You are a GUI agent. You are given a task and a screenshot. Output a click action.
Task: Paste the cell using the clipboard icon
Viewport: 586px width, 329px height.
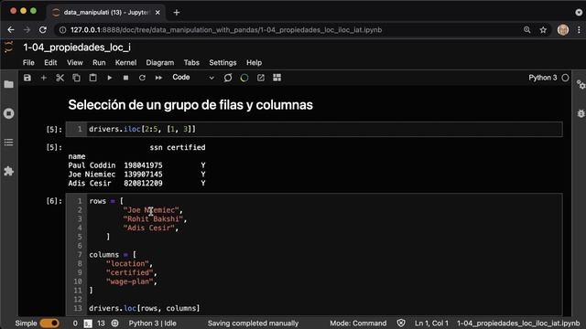pyautogui.click(x=93, y=78)
